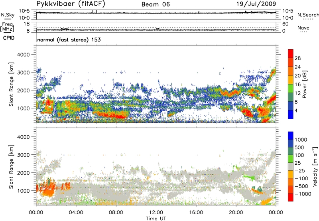Click '3000' on velocity panel range axis
Viewport: 319px width, 221px height.
(x=23, y=155)
